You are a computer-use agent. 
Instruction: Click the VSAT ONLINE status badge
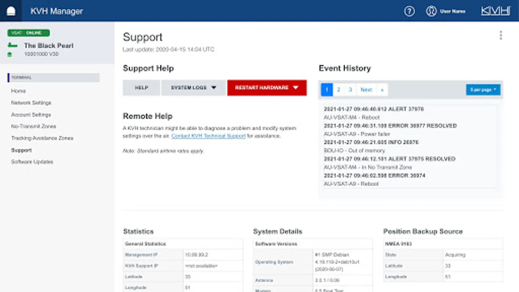[29, 33]
